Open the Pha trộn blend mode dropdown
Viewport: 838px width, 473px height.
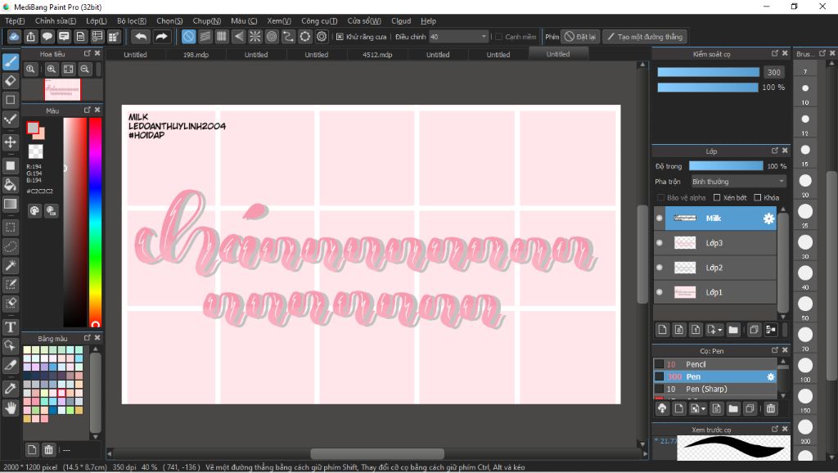click(739, 182)
